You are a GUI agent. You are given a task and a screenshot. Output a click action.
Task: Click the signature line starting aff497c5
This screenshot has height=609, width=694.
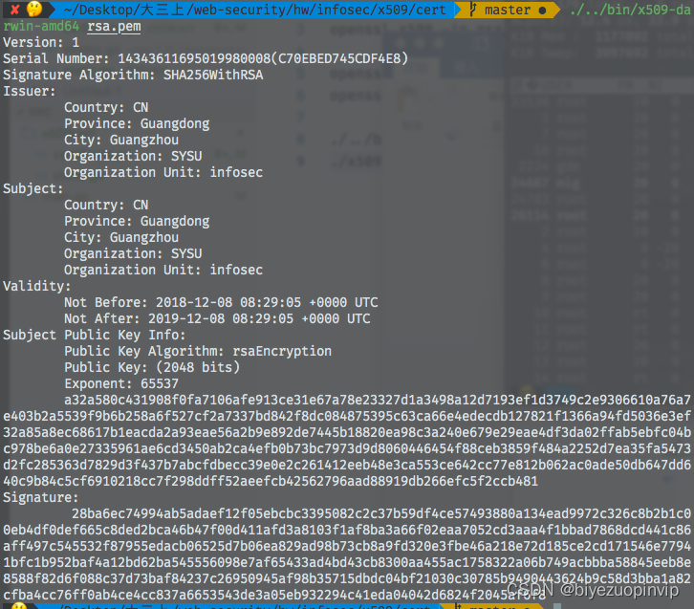tap(347, 546)
